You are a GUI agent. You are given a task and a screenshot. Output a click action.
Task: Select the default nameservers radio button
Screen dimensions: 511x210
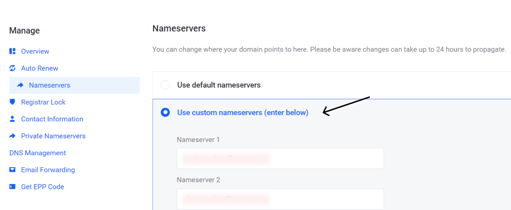pos(165,85)
